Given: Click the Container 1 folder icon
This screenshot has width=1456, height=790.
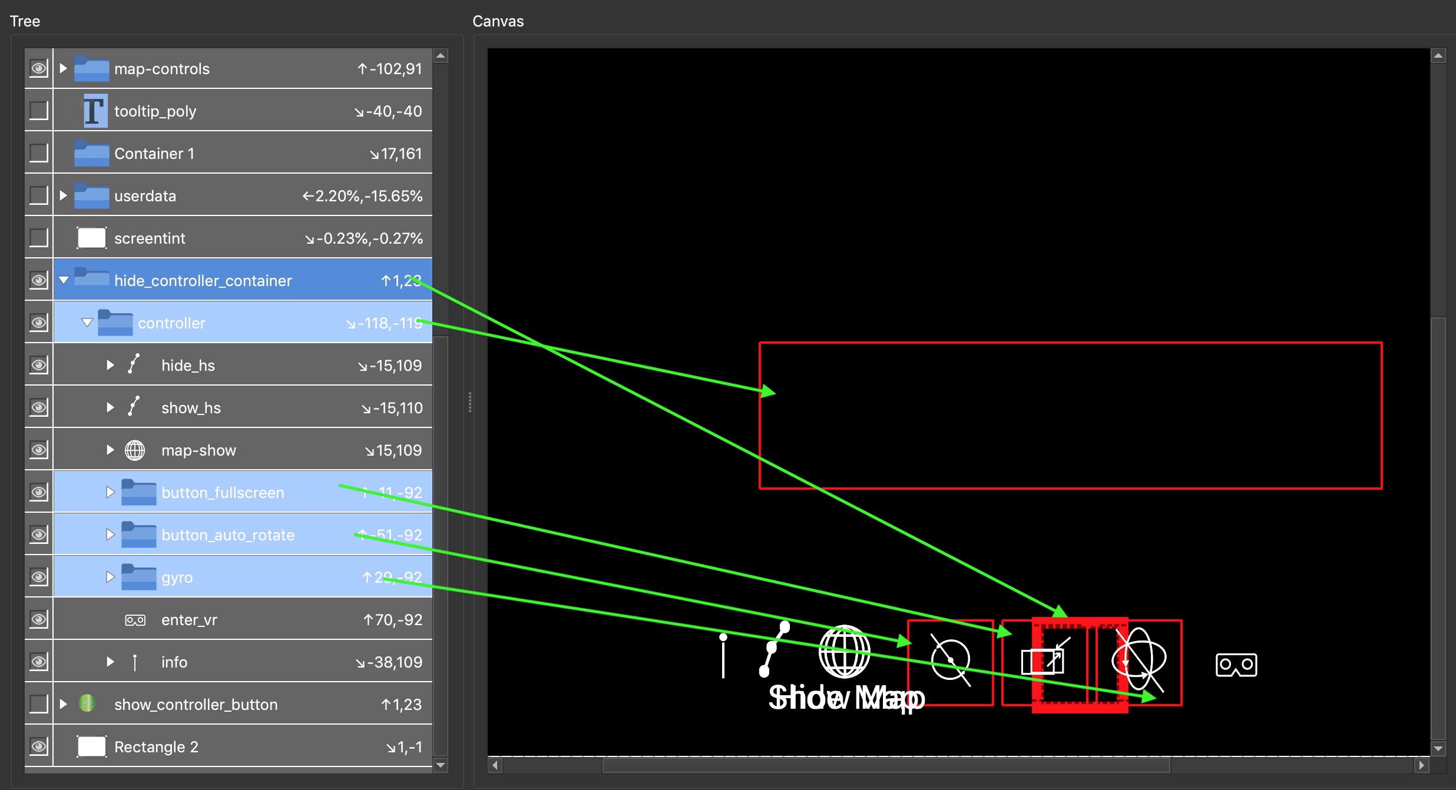Looking at the screenshot, I should coord(91,153).
